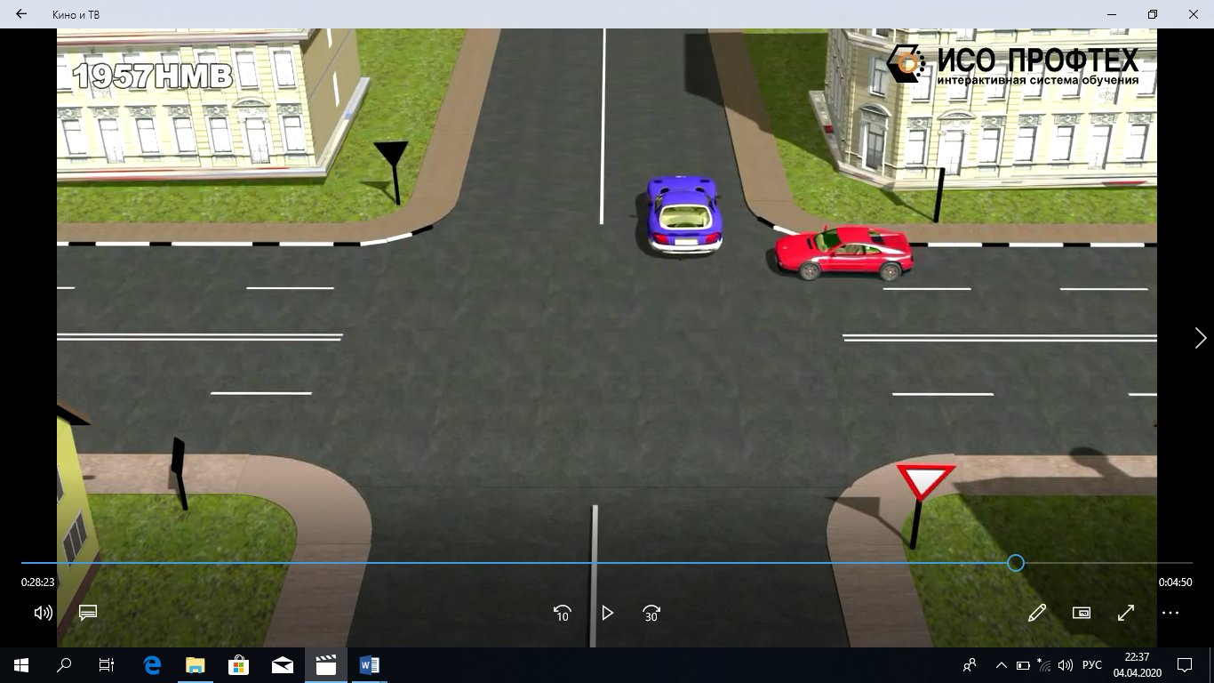The width and height of the screenshot is (1214, 683).
Task: Click the blue car in the video
Action: point(683,215)
